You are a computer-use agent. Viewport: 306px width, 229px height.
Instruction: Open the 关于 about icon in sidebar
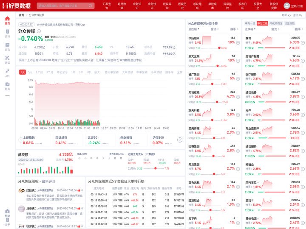click(7, 222)
